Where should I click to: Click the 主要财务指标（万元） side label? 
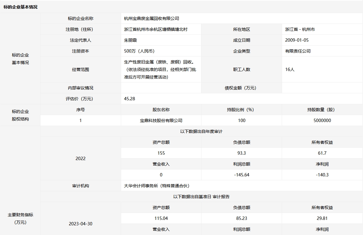pyautogui.click(x=21, y=219)
